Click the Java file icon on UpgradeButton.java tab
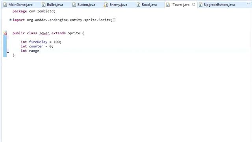This screenshot has width=252, height=142. tap(201, 5)
